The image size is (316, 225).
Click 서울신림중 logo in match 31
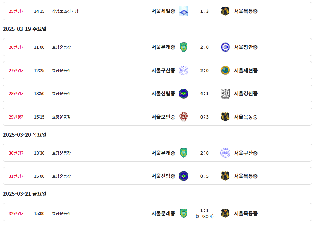pos(184,176)
